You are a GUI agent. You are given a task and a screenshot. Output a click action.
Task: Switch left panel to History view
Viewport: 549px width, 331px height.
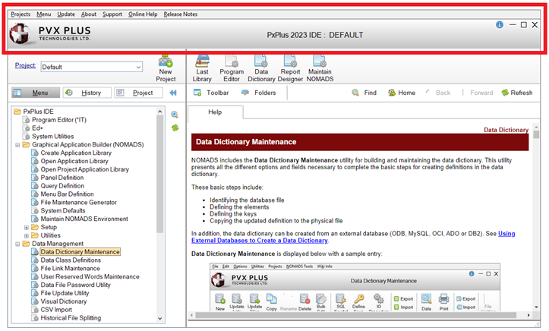84,93
